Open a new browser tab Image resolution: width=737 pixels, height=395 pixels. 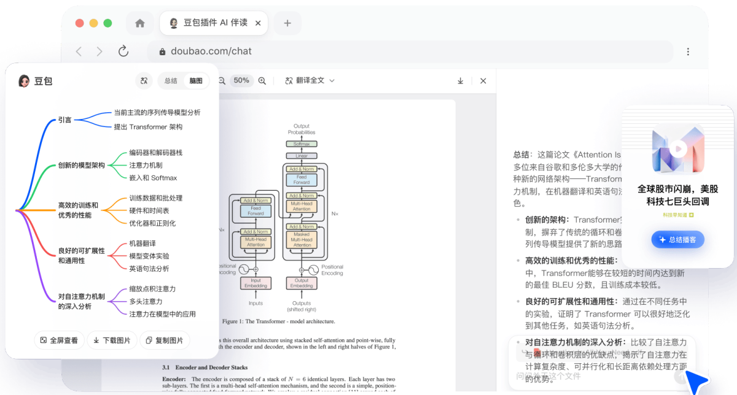pyautogui.click(x=287, y=23)
